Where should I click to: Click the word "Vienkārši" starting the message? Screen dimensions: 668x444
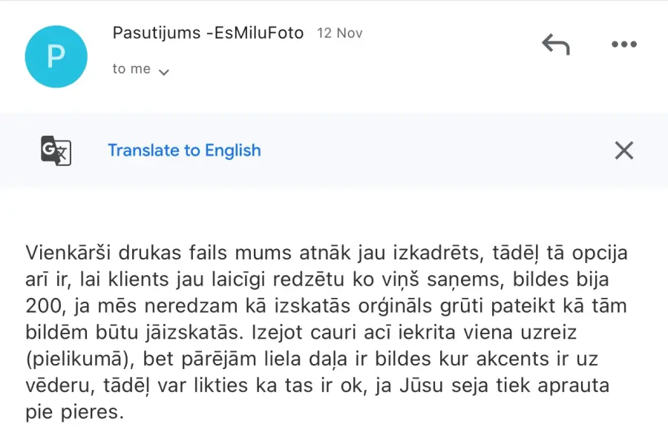[68, 253]
